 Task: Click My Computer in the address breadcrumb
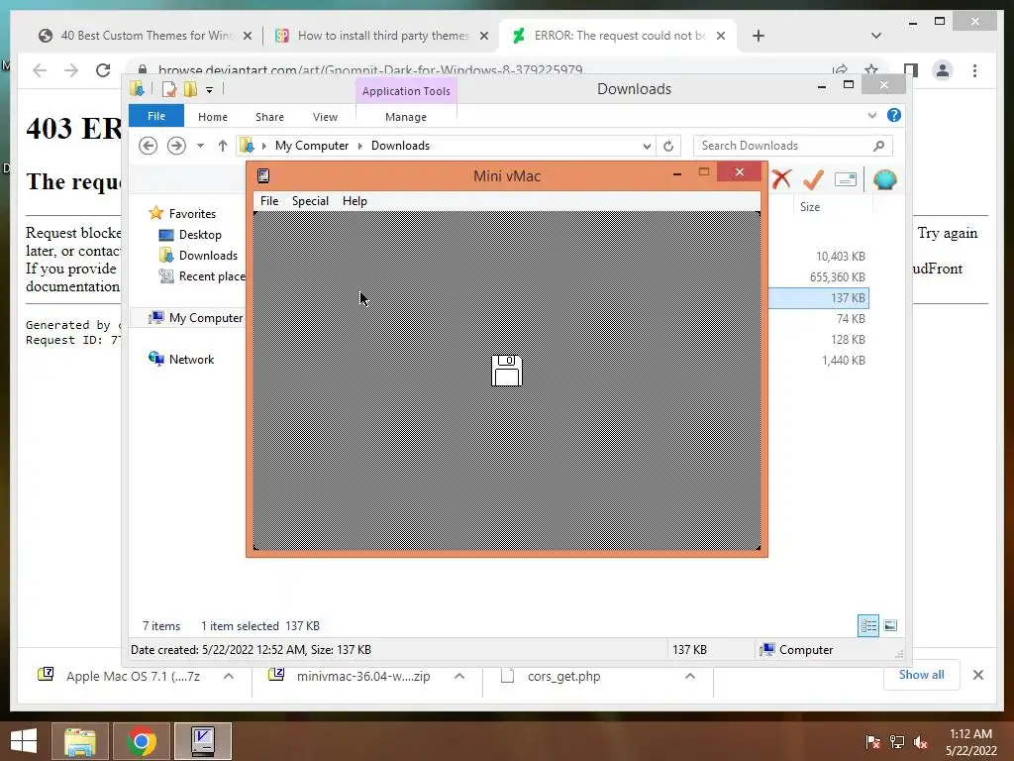(312, 146)
